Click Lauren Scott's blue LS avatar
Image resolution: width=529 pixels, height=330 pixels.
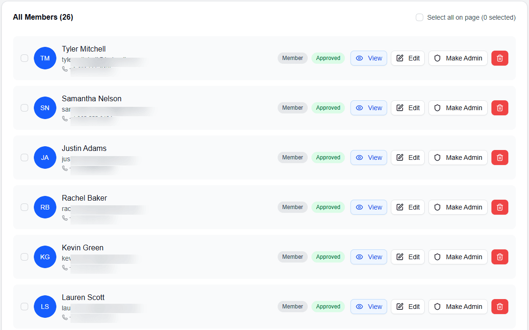45,307
